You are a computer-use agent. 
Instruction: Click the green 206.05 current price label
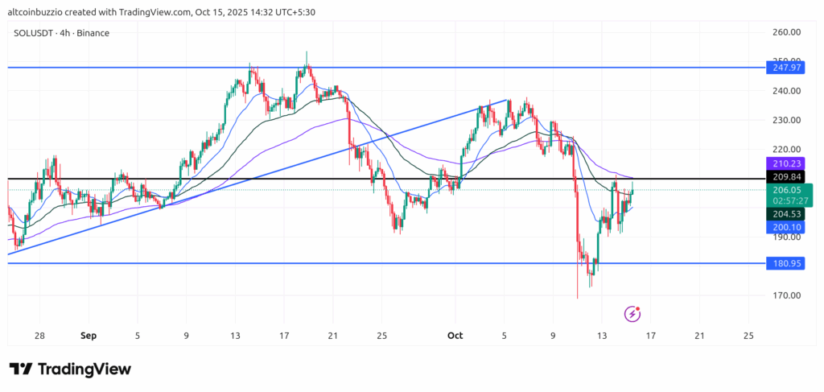[783, 191]
